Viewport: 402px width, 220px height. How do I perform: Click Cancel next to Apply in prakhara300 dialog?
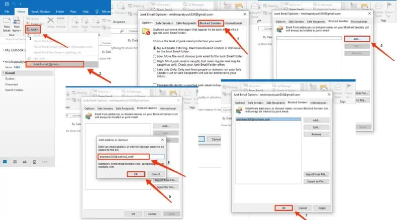[303, 208]
